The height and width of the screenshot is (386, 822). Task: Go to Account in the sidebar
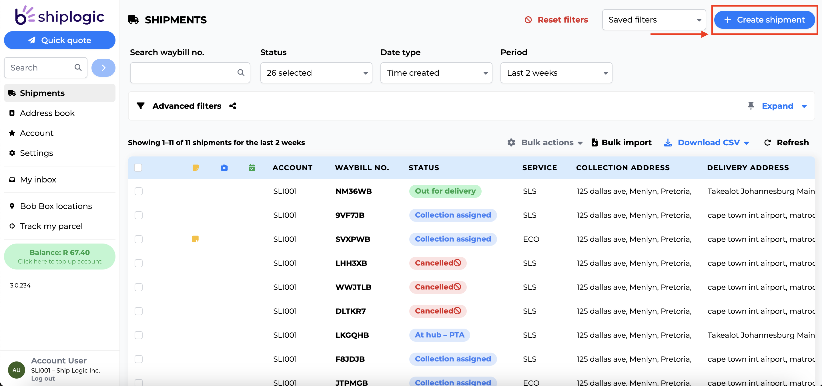[60, 133]
